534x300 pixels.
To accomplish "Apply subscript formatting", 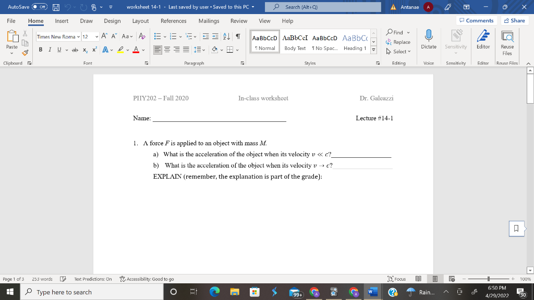I will [85, 50].
